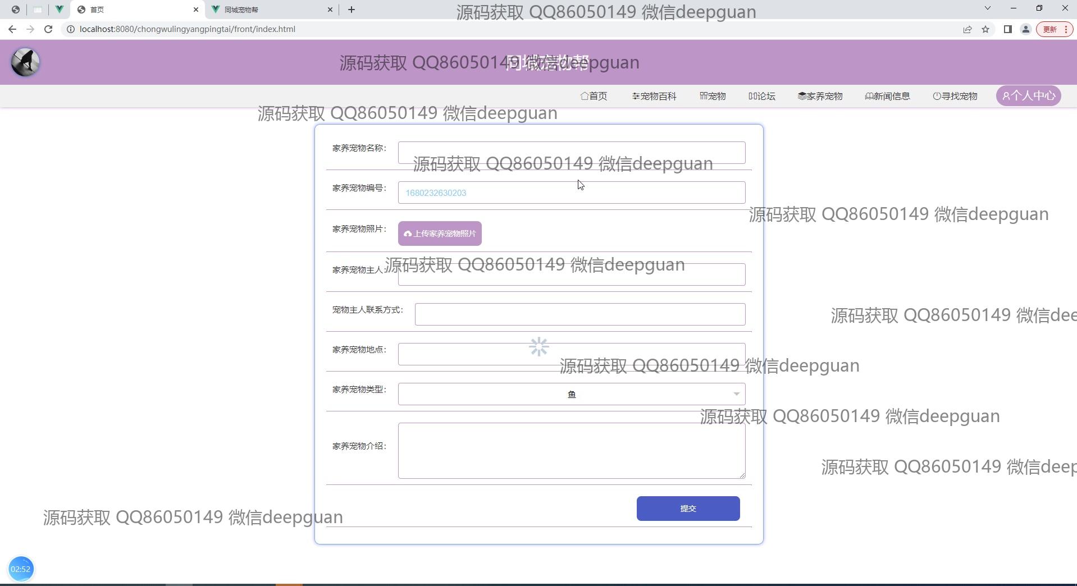Open the 寻找宠物 navigation item

click(955, 96)
